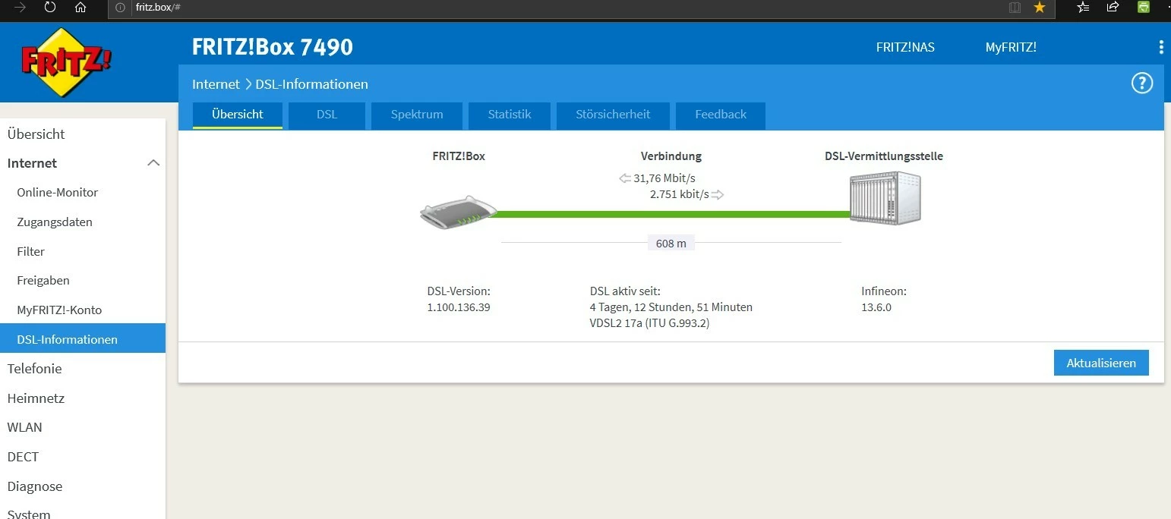Open Telefonie in the sidebar
Viewport: 1171px width, 519px height.
(34, 369)
